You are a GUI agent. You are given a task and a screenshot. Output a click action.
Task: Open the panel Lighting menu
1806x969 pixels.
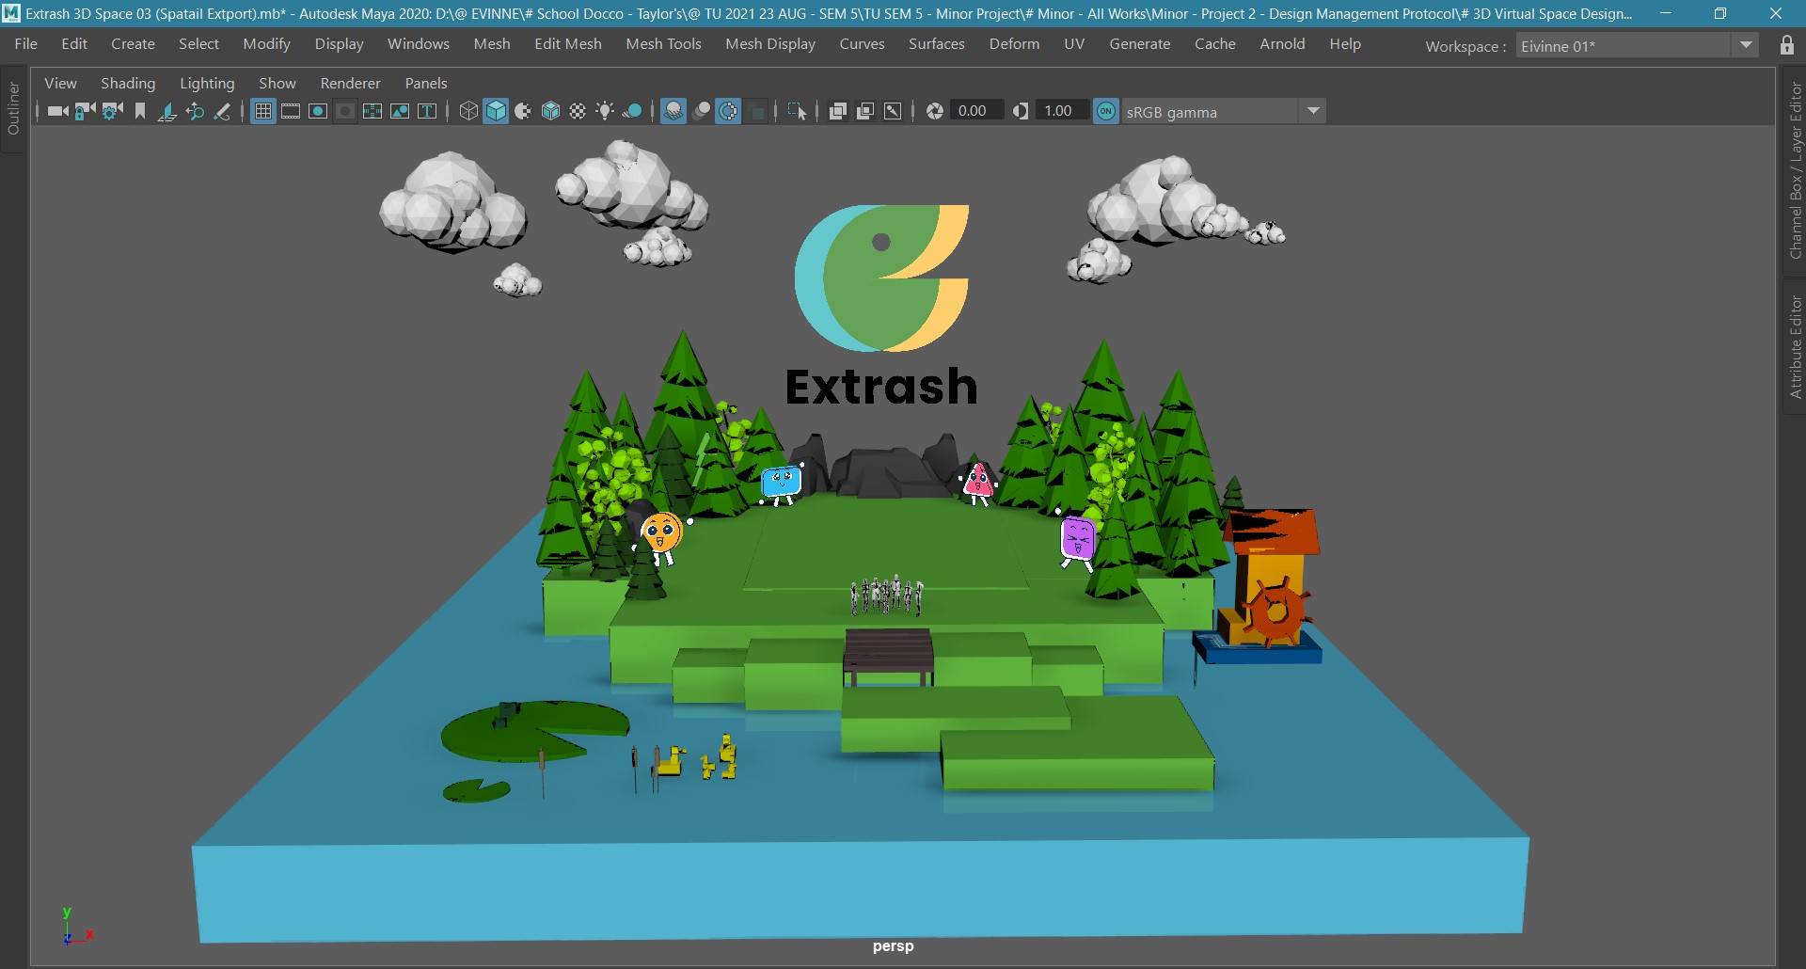click(x=207, y=83)
